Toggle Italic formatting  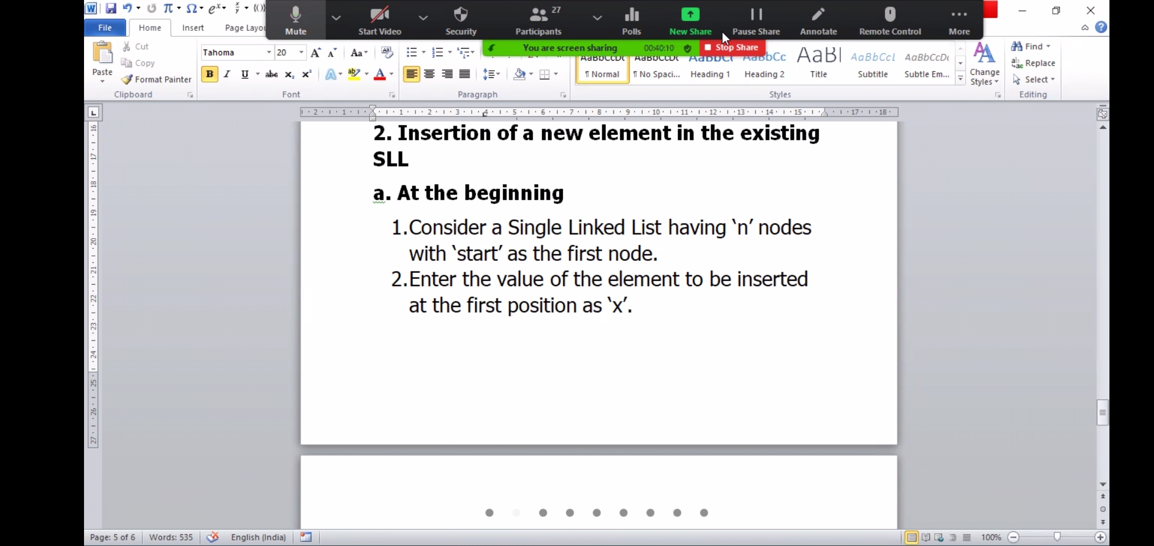tap(227, 74)
